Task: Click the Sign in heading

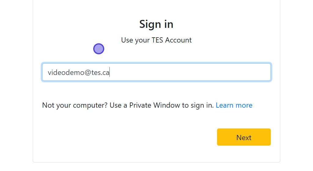Action: [x=156, y=24]
